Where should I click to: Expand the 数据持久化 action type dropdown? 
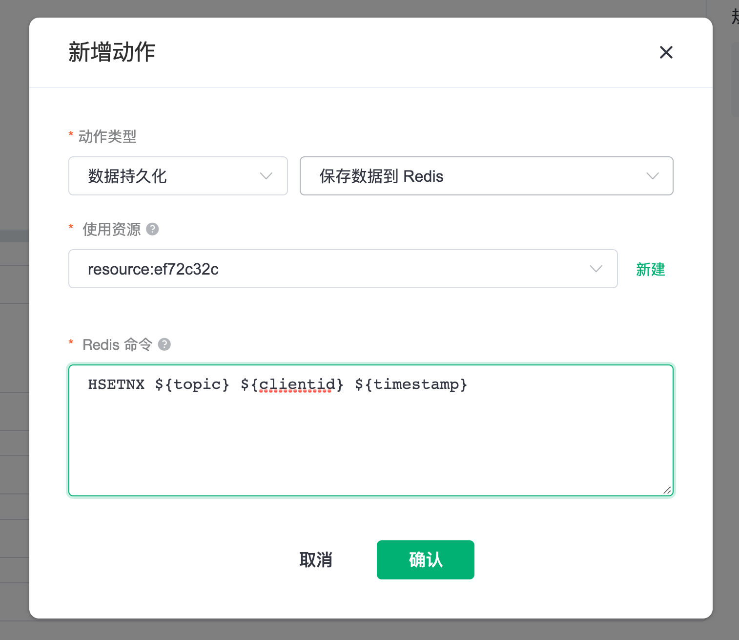tap(178, 176)
